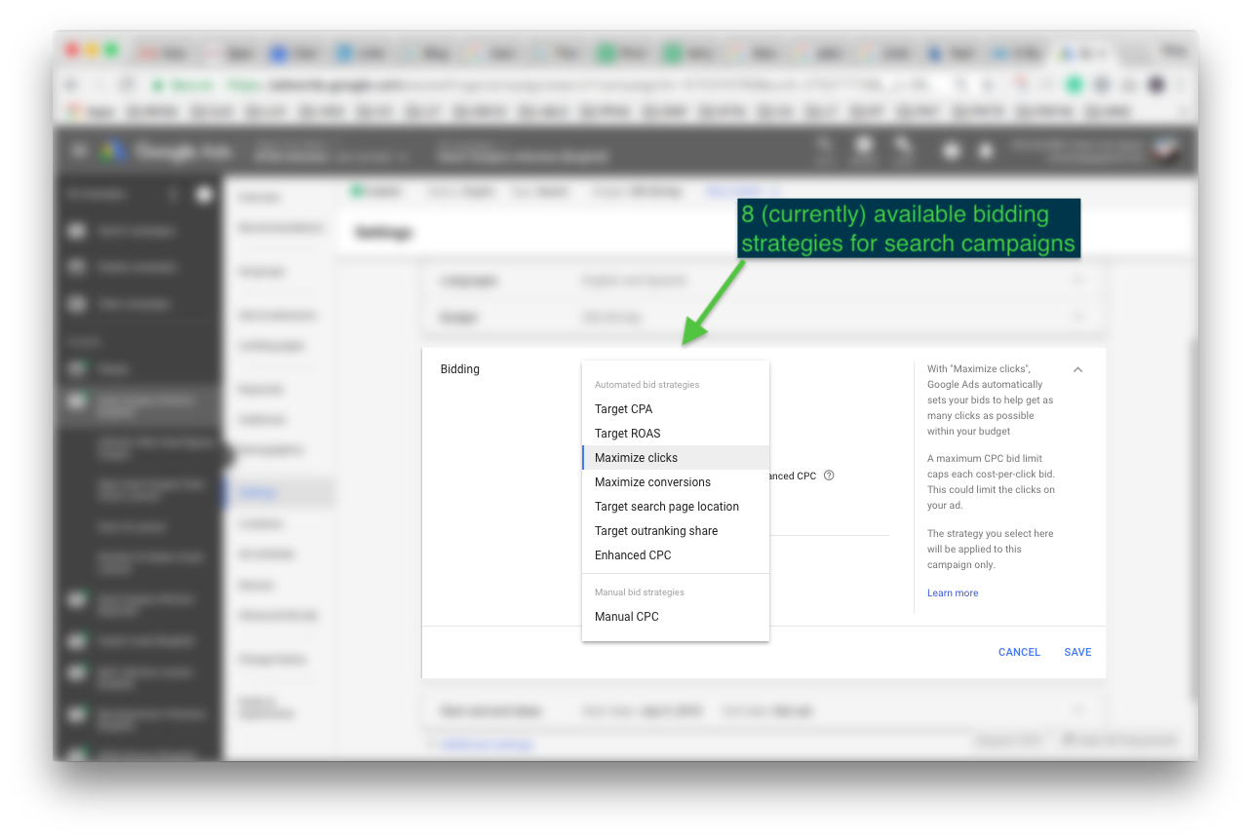
Task: Choose Target ROAS from the dropdown
Action: [675, 434]
